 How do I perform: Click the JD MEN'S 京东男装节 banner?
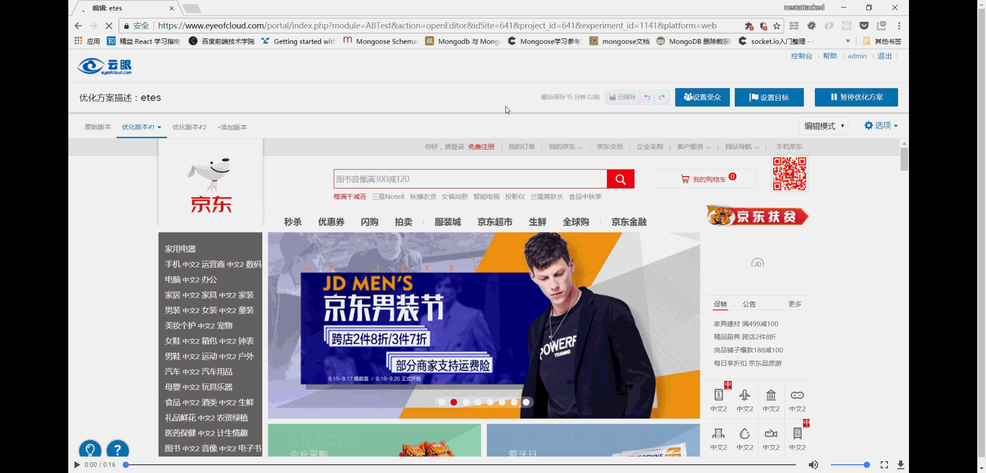click(484, 326)
